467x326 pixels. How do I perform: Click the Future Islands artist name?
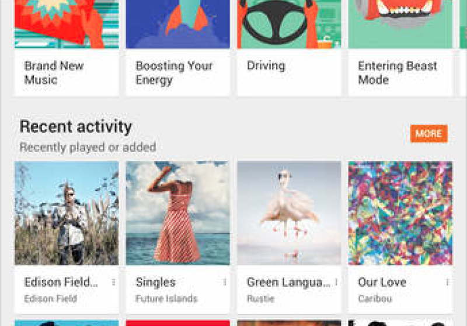tap(166, 299)
